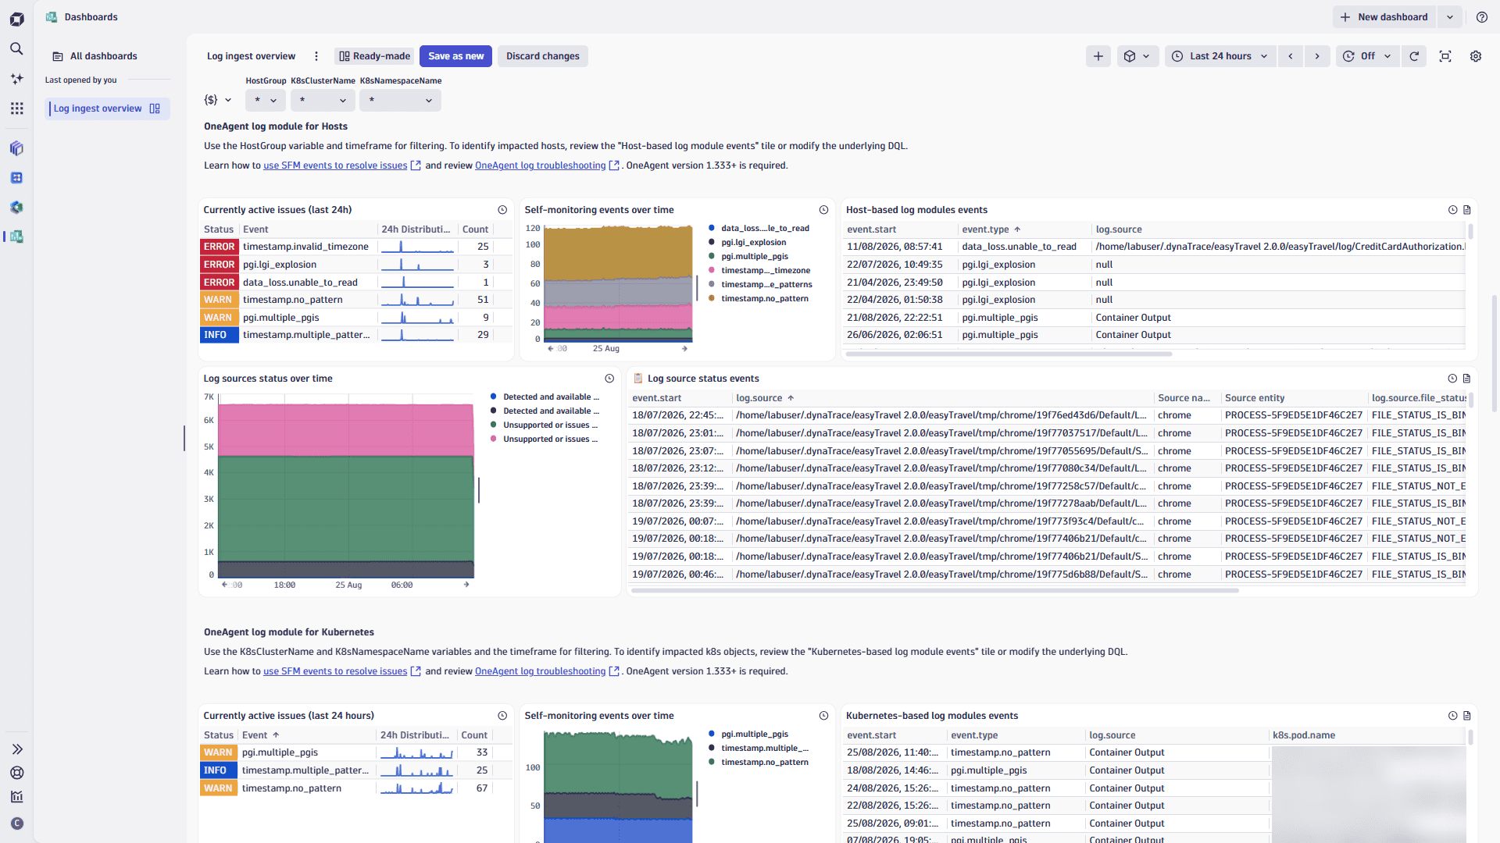Expand the sidebar with double chevron icon
The width and height of the screenshot is (1500, 843).
coord(16,749)
